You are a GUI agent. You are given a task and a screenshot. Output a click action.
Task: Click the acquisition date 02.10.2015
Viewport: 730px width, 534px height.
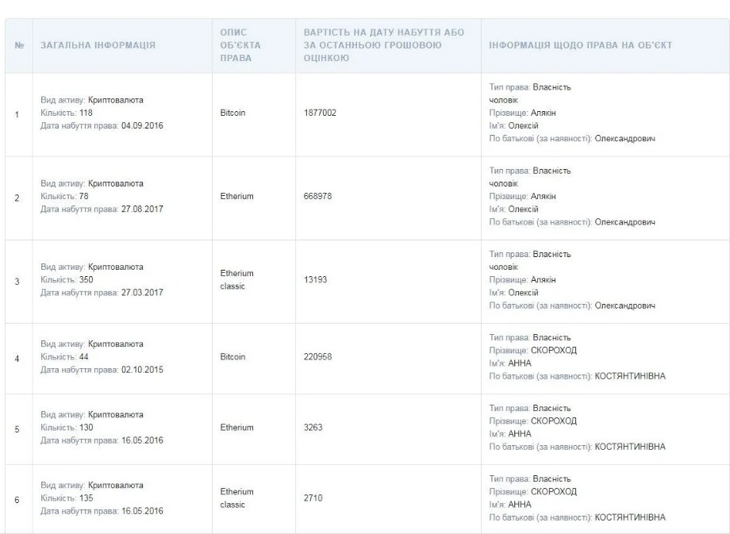click(141, 370)
